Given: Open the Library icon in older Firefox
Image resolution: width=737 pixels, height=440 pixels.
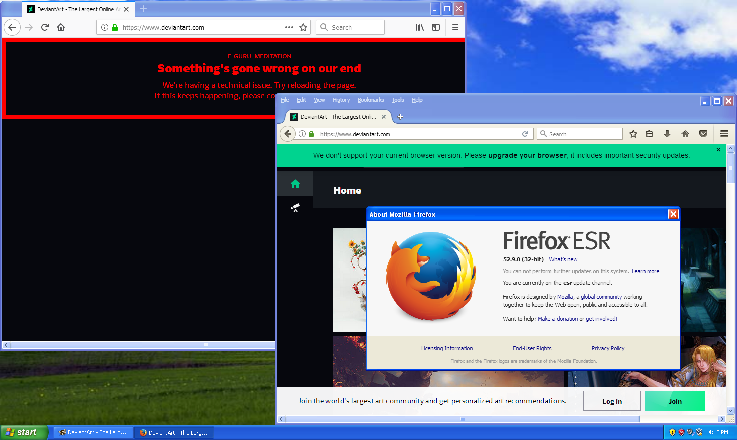Looking at the screenshot, I should point(420,27).
